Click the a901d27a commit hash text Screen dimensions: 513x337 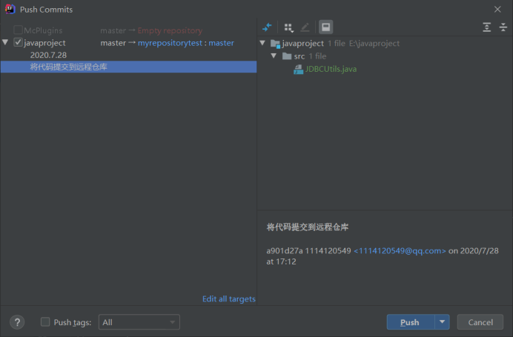(x=285, y=251)
